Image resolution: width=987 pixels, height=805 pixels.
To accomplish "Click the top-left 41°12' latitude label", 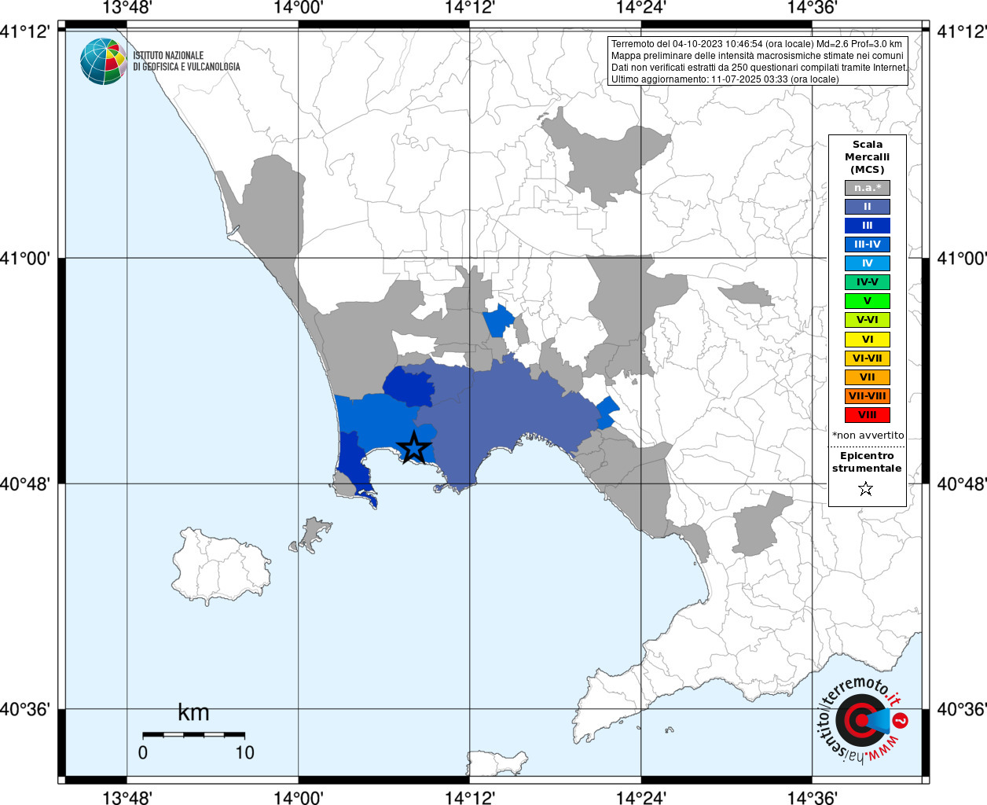I will tap(26, 31).
